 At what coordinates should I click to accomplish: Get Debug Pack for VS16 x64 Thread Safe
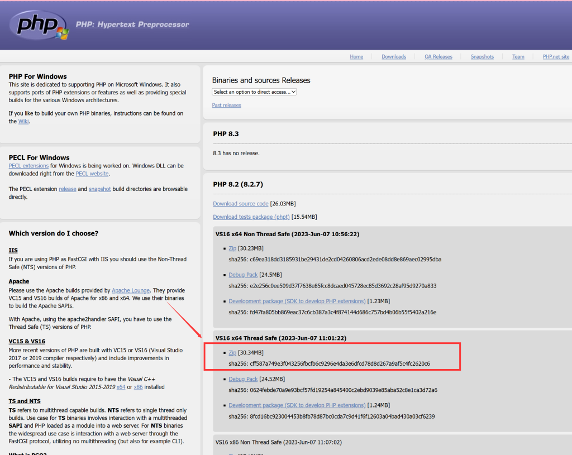[x=243, y=379]
